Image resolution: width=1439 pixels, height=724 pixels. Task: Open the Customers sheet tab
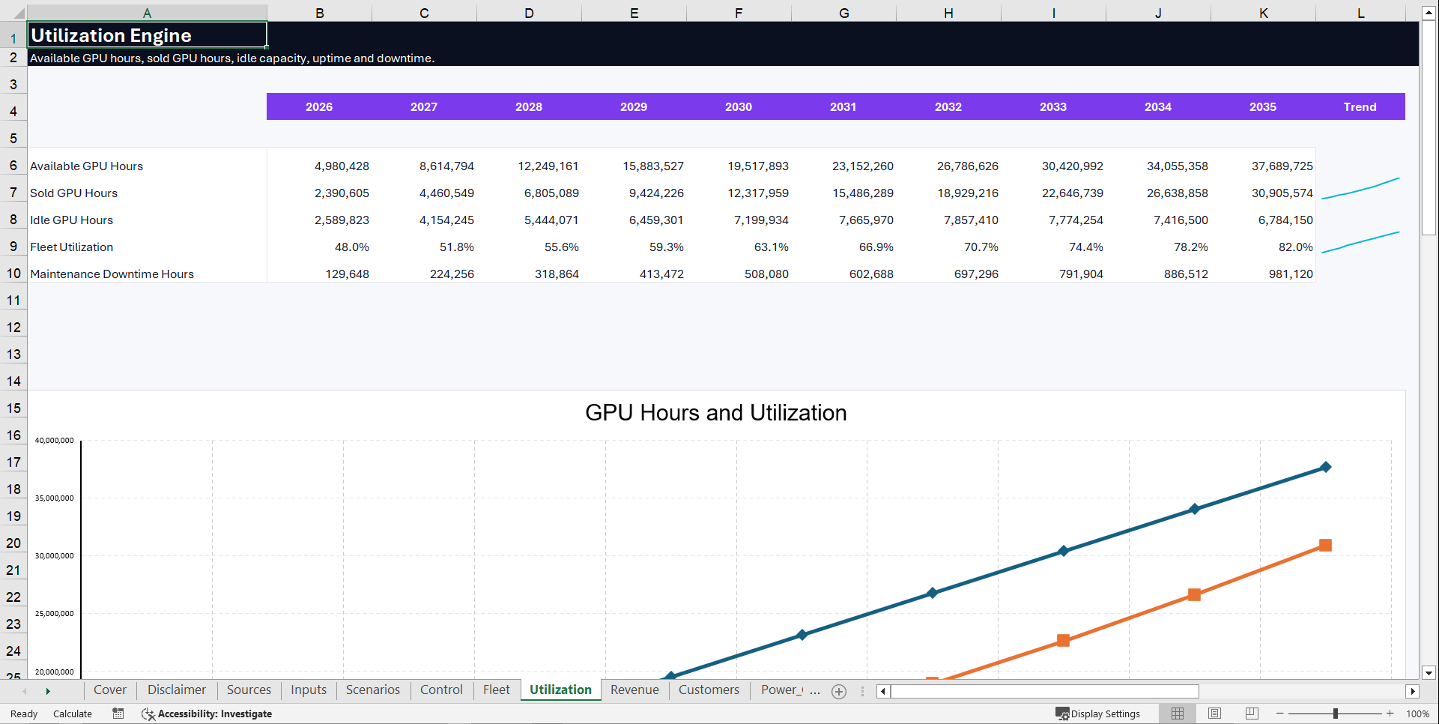pyautogui.click(x=709, y=690)
